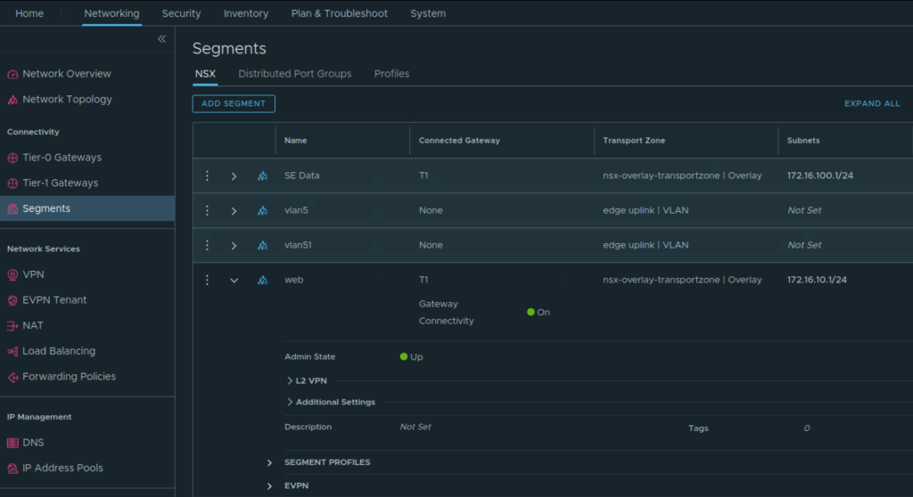
Task: Click the Network Overview icon in sidebar
Action: [12, 74]
